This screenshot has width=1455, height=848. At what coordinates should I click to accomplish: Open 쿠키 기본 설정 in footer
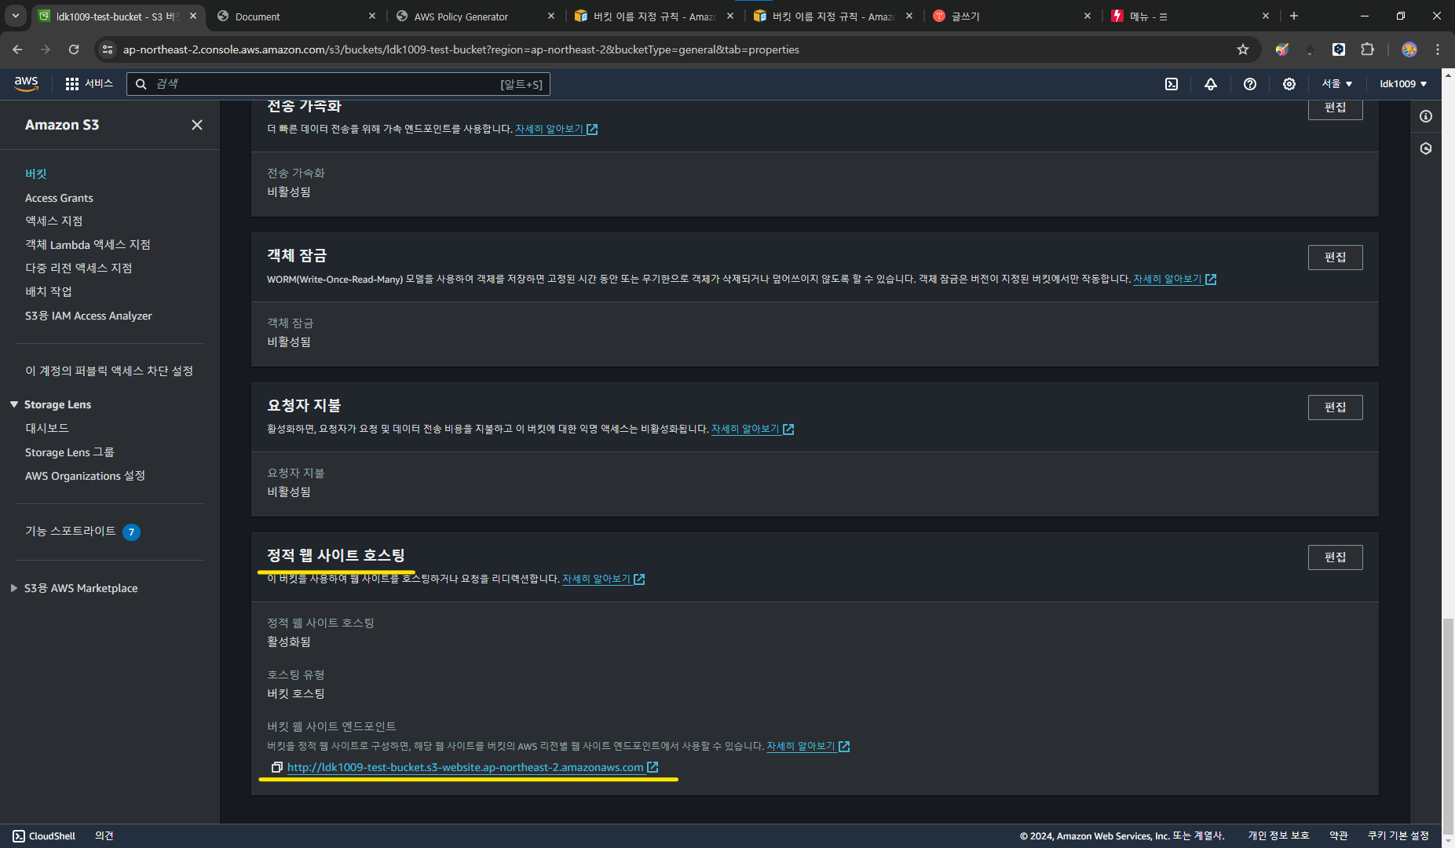[x=1398, y=835]
